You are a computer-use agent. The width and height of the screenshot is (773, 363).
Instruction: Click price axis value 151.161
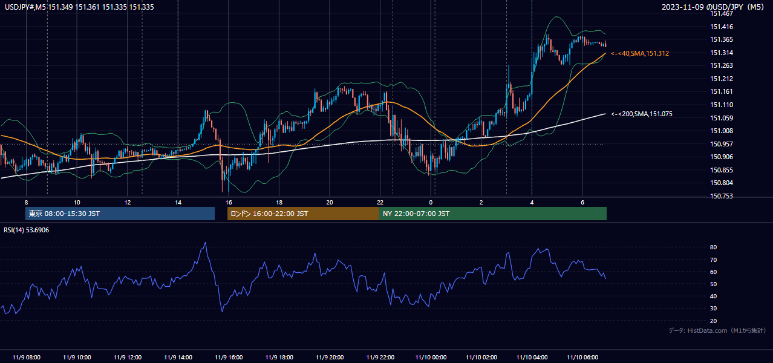pos(721,91)
